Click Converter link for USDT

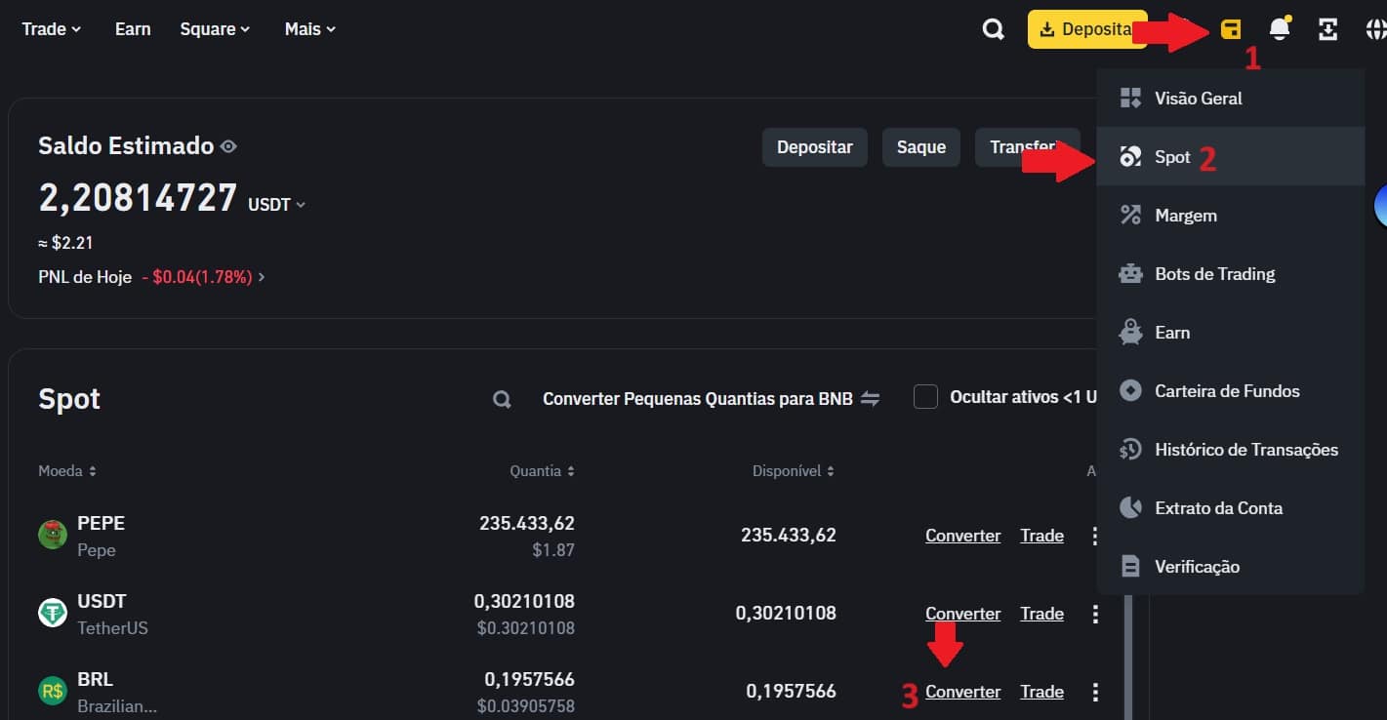click(x=963, y=614)
